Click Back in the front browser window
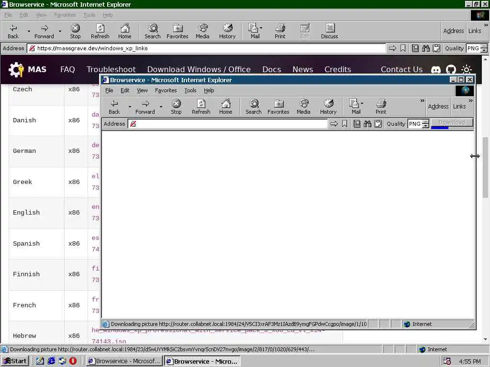The height and width of the screenshot is (367, 490). tap(114, 107)
